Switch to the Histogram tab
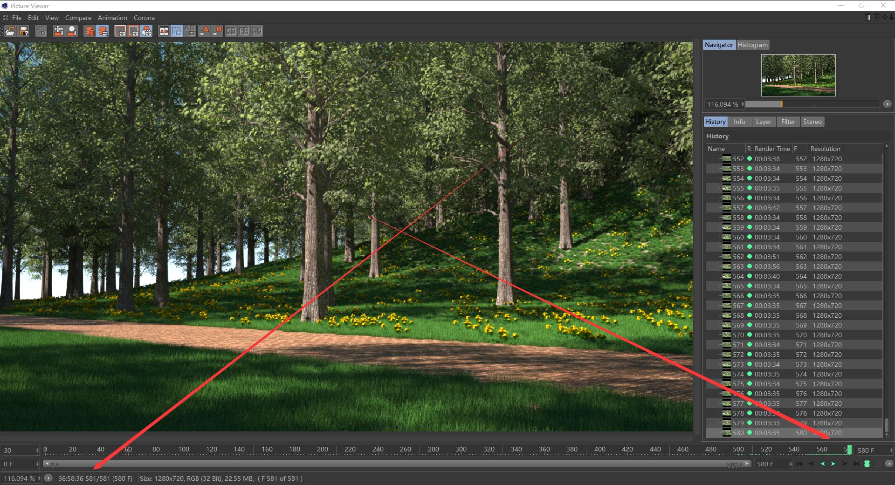The height and width of the screenshot is (485, 895). [752, 45]
